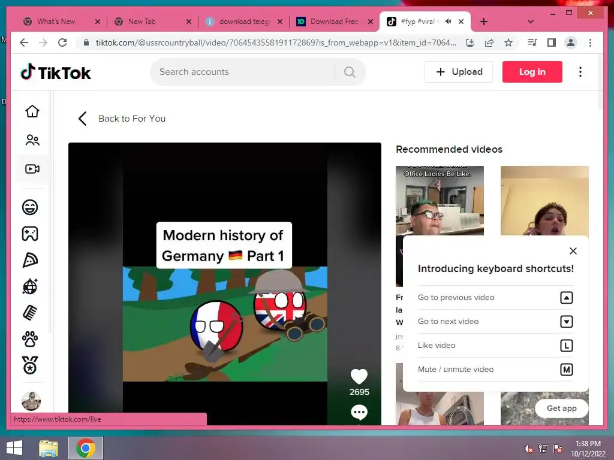Switch to the New Tab browser tab
This screenshot has width=614, height=460.
142,22
